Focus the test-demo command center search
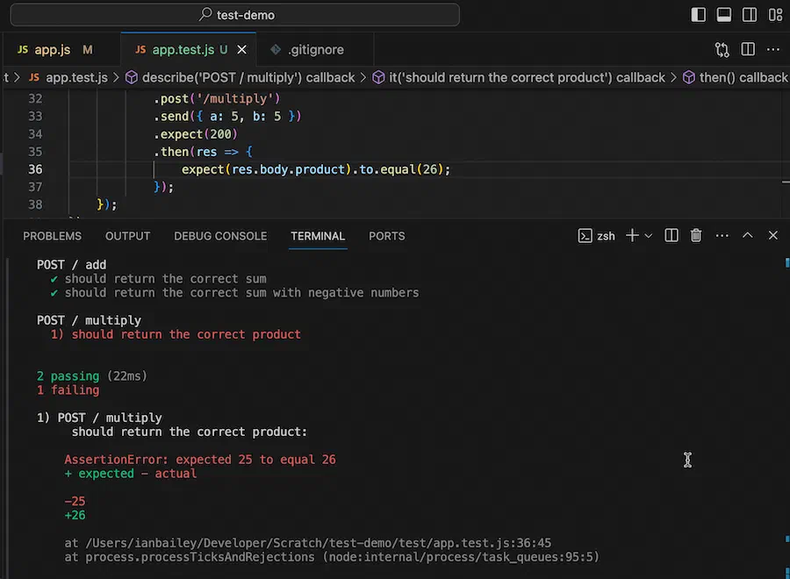Screen dimensions: 790x579 (234, 15)
